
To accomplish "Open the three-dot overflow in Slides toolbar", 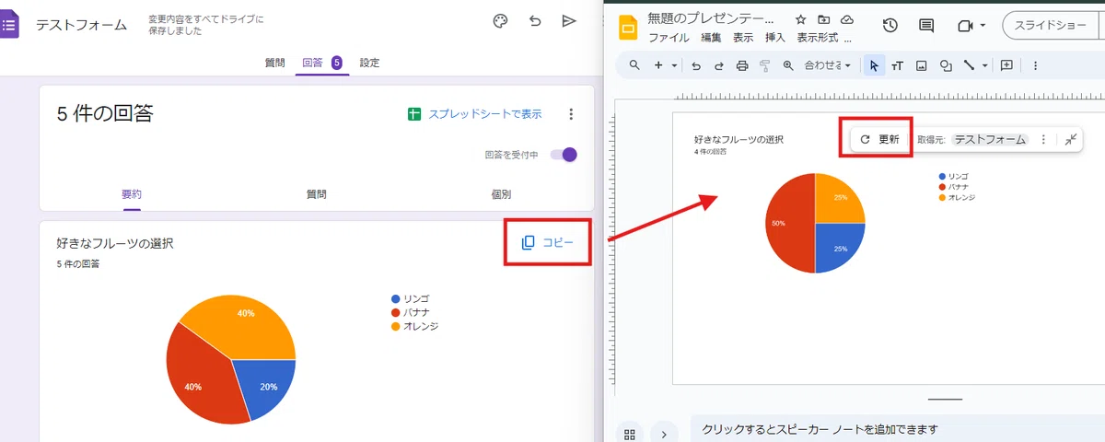I will point(1035,65).
